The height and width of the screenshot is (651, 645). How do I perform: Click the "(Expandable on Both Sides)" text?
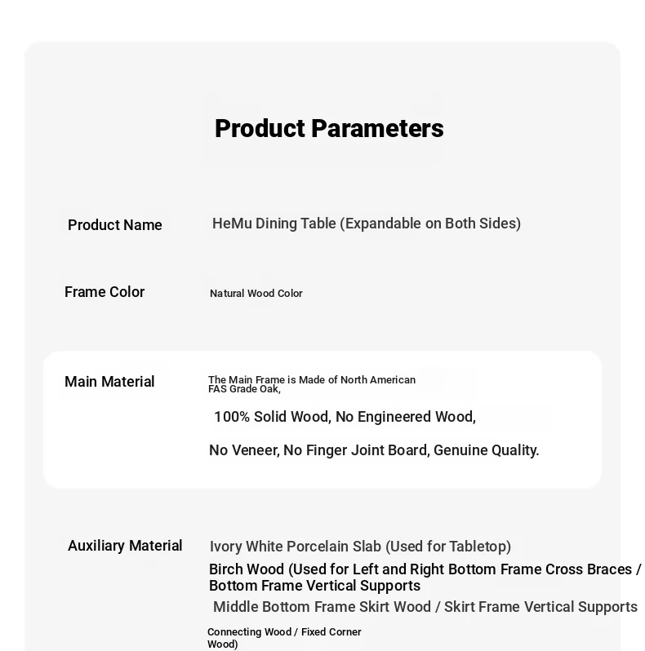[x=430, y=224]
